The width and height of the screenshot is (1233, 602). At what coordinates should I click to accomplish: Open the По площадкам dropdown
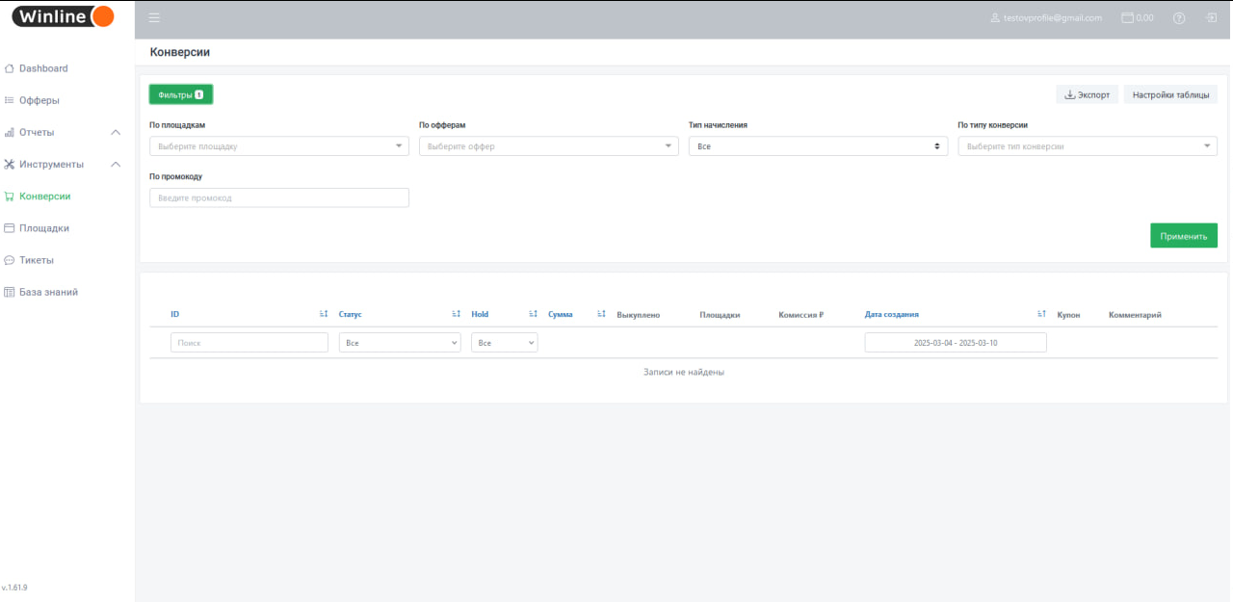pyautogui.click(x=278, y=146)
